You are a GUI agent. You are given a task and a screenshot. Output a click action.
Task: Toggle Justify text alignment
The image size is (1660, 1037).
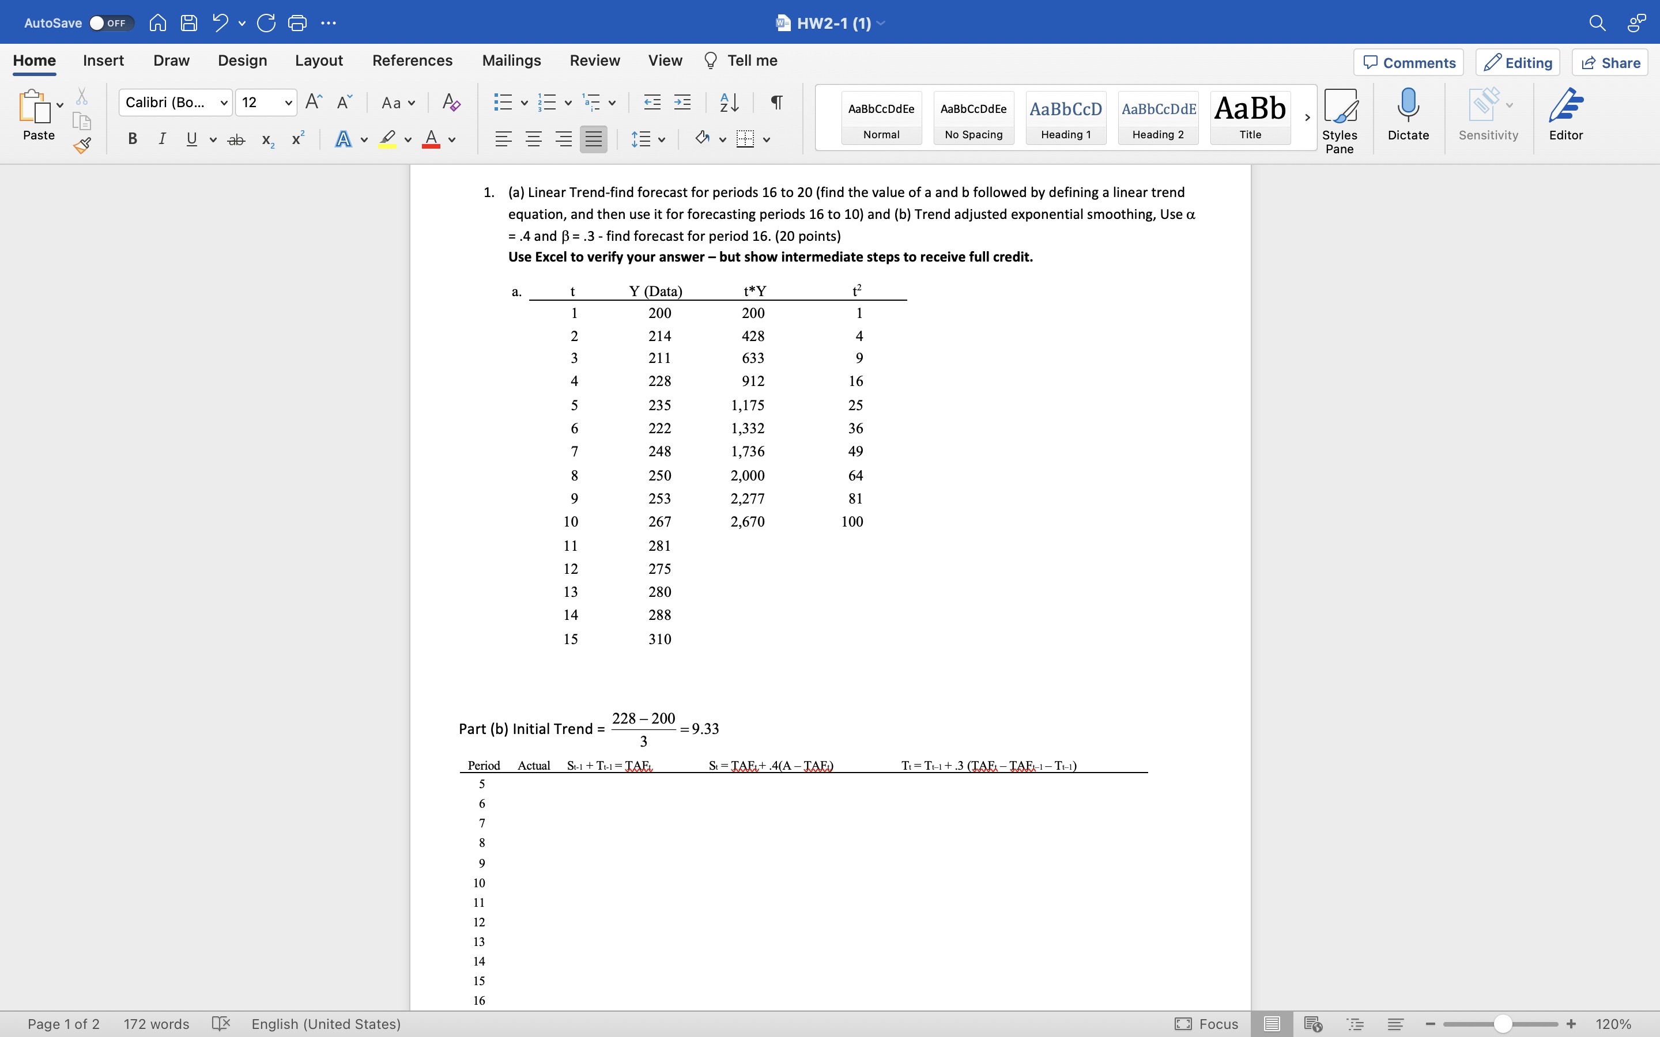[x=593, y=139]
